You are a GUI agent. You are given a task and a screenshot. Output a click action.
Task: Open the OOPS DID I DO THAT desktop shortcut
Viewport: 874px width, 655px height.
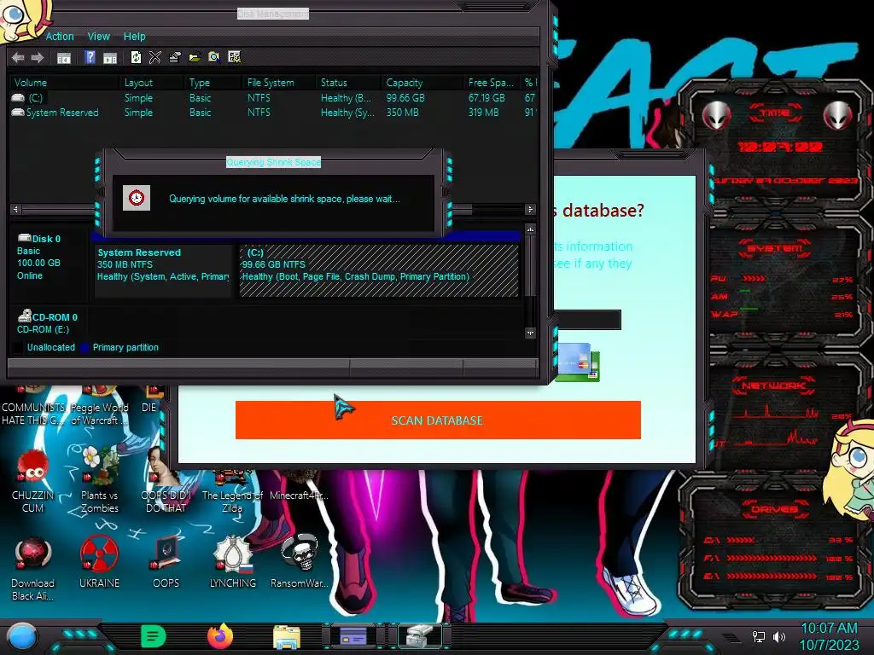[x=166, y=480]
